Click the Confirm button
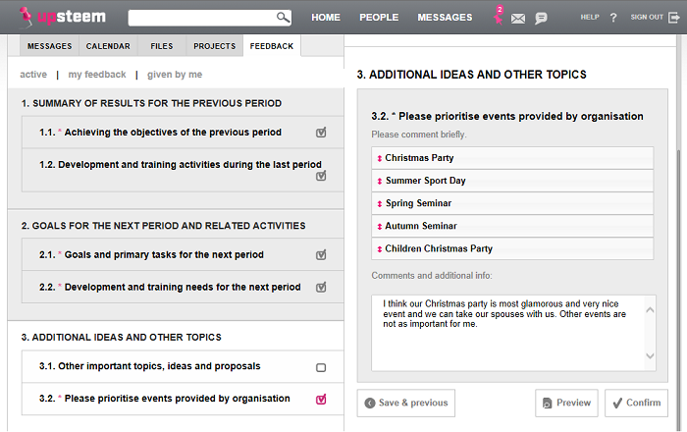 click(x=637, y=403)
